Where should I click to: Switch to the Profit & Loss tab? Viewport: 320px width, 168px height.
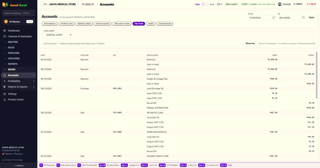[67, 24]
